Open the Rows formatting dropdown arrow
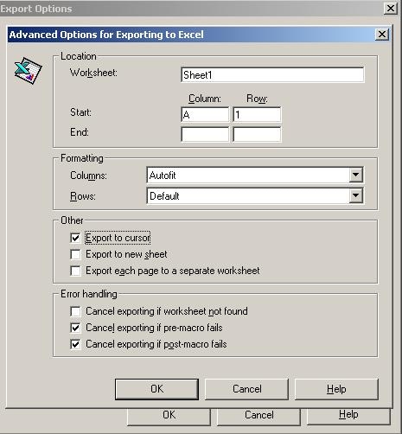The width and height of the screenshot is (402, 434). coord(356,195)
